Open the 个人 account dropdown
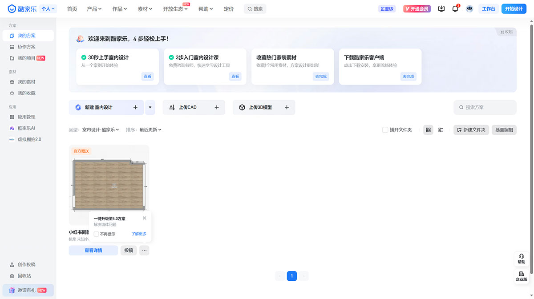 click(48, 8)
